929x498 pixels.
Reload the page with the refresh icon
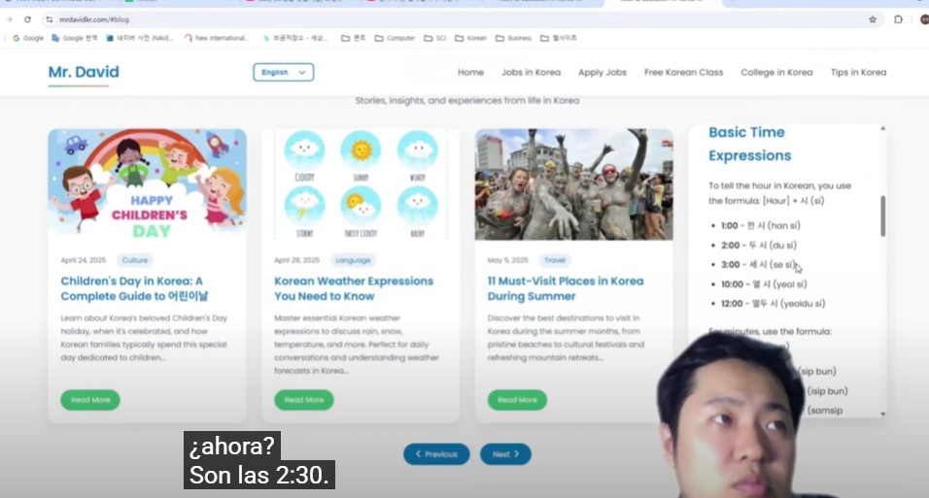click(27, 19)
